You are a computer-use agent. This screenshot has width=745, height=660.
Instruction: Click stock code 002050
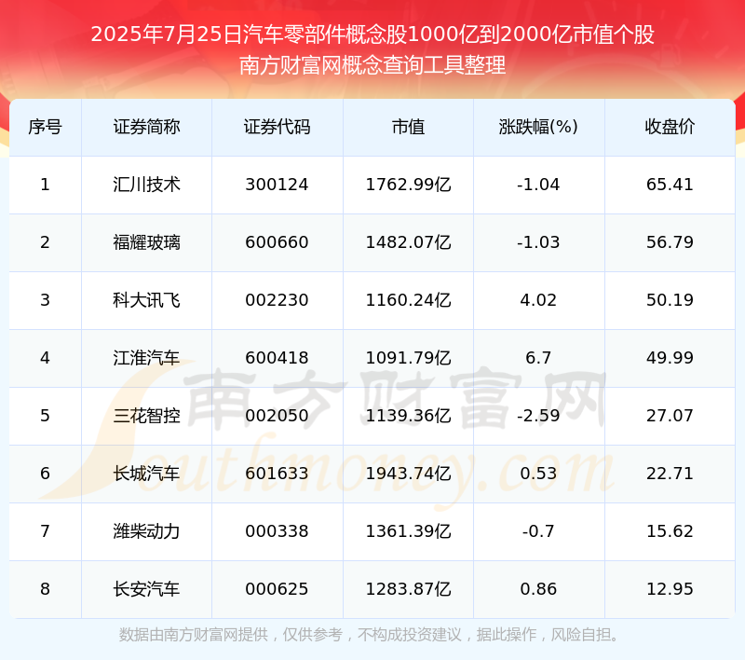click(277, 416)
